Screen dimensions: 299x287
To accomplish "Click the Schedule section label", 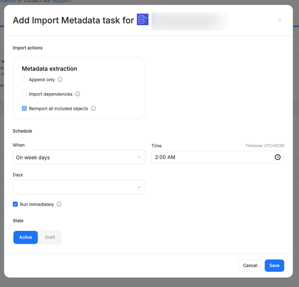I will click(x=22, y=131).
